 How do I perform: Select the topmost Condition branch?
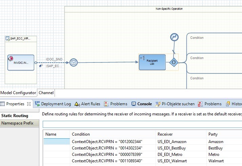click(197, 38)
